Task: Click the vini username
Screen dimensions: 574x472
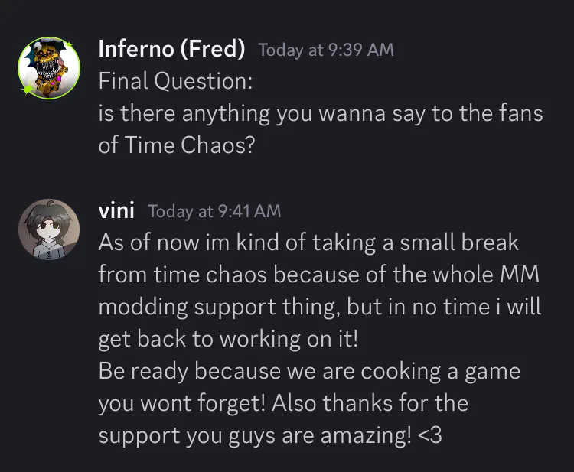Action: tap(116, 210)
